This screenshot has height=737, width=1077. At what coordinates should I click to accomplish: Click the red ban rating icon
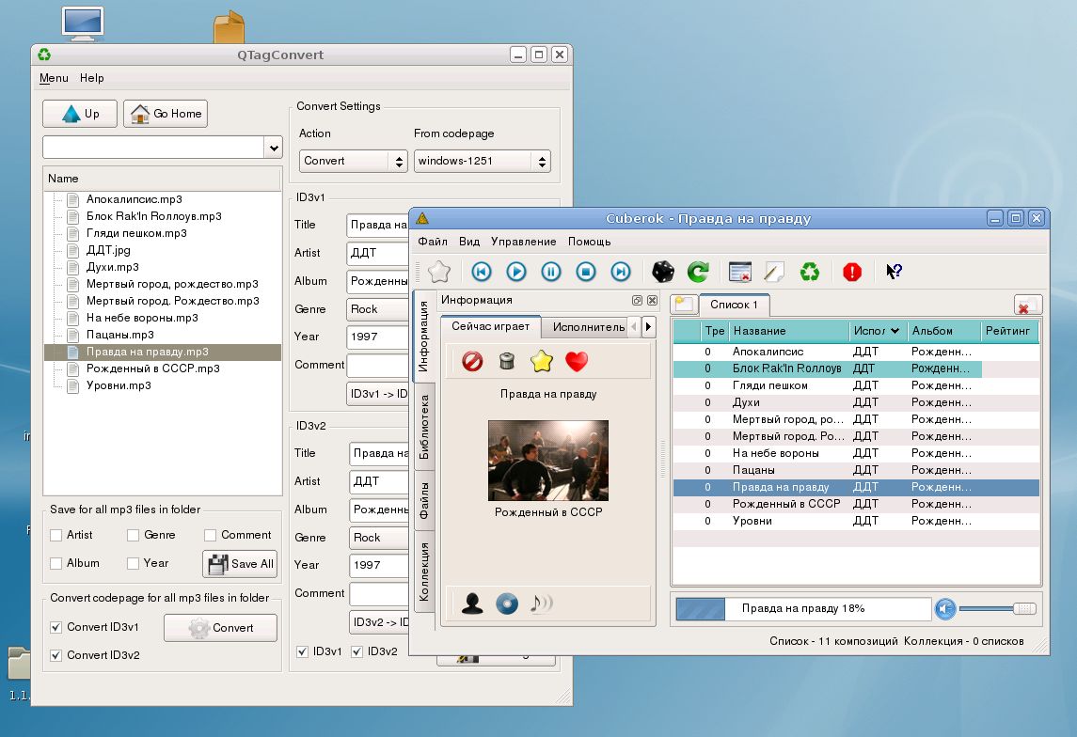472,361
